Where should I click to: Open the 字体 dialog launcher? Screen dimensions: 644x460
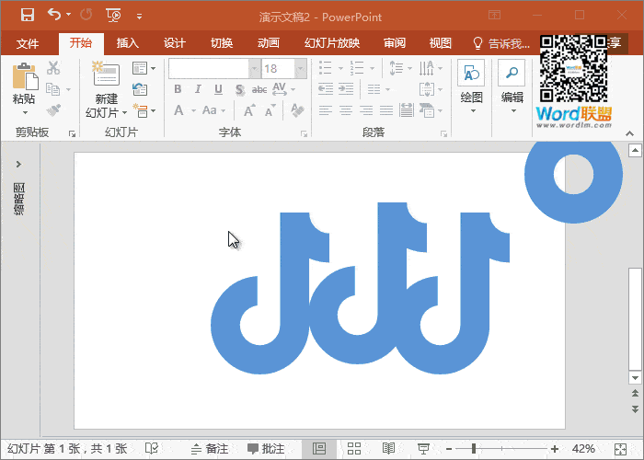tap(304, 133)
